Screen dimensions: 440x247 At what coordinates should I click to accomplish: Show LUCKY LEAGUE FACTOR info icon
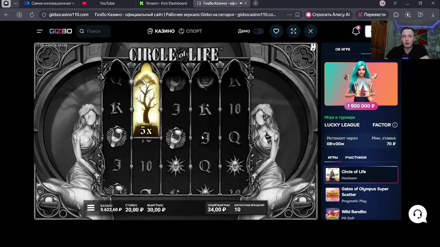click(395, 125)
